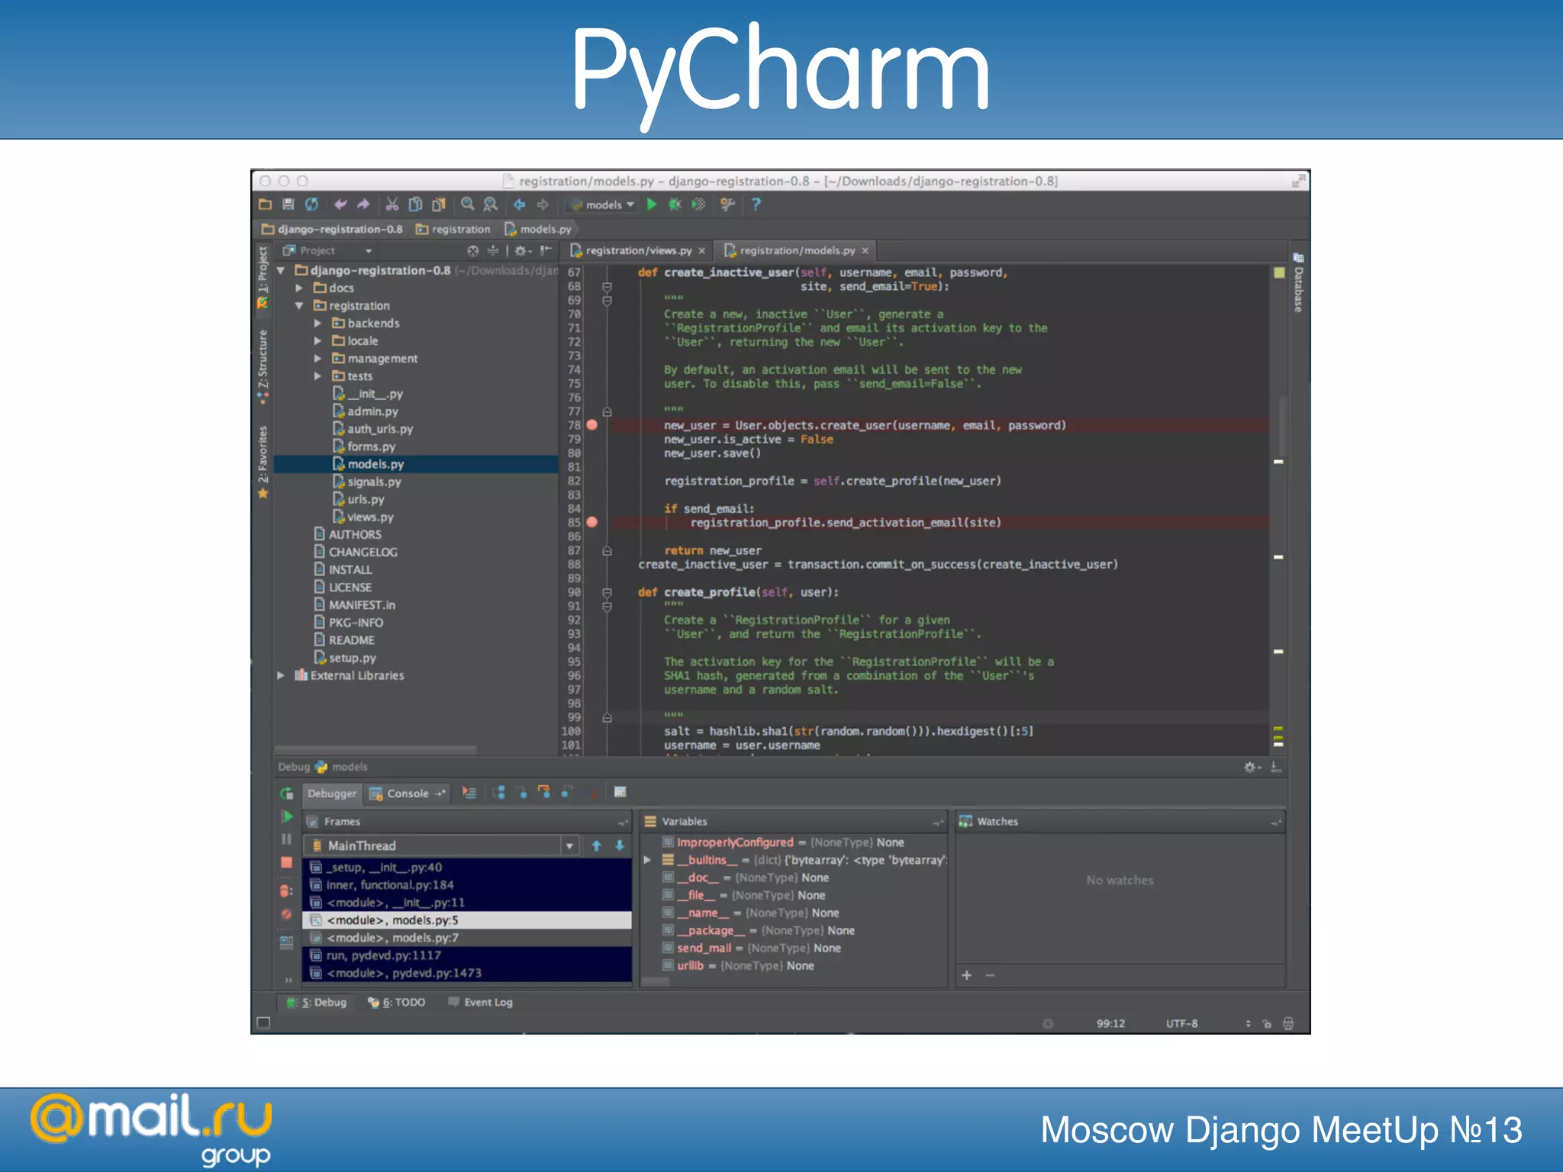Screen dimensions: 1563x1172
Task: Click the Synchronize refresh toolbar icon
Action: [311, 204]
